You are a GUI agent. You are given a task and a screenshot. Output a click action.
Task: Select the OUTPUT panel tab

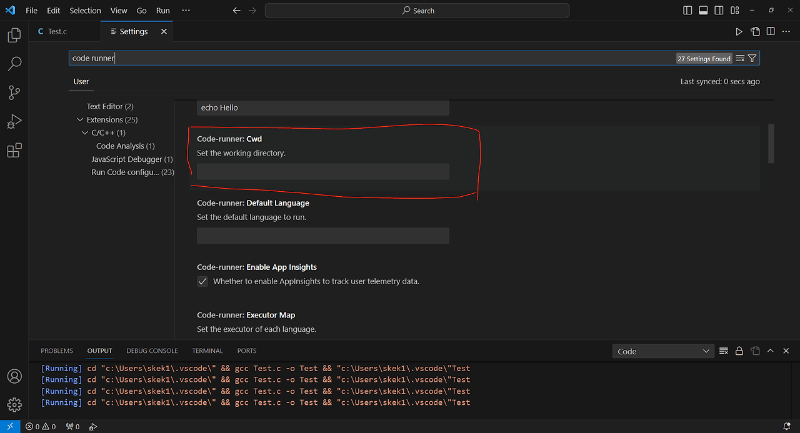point(100,351)
